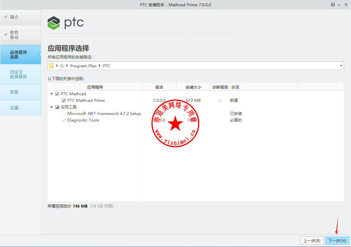Open the install path dropdown arrow
Image resolution: width=351 pixels, height=247 pixels.
pyautogui.click(x=341, y=66)
